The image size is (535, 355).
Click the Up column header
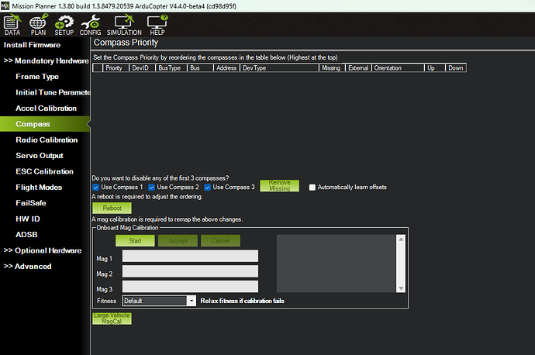[435, 68]
